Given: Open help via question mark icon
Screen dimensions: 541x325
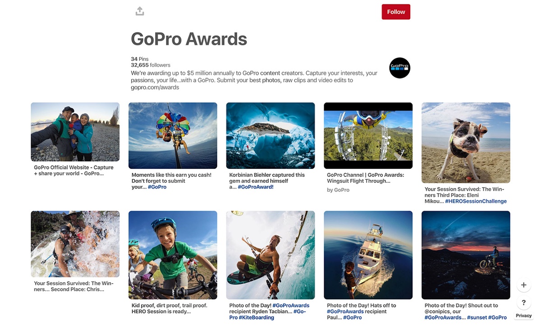Looking at the screenshot, I should click(523, 302).
